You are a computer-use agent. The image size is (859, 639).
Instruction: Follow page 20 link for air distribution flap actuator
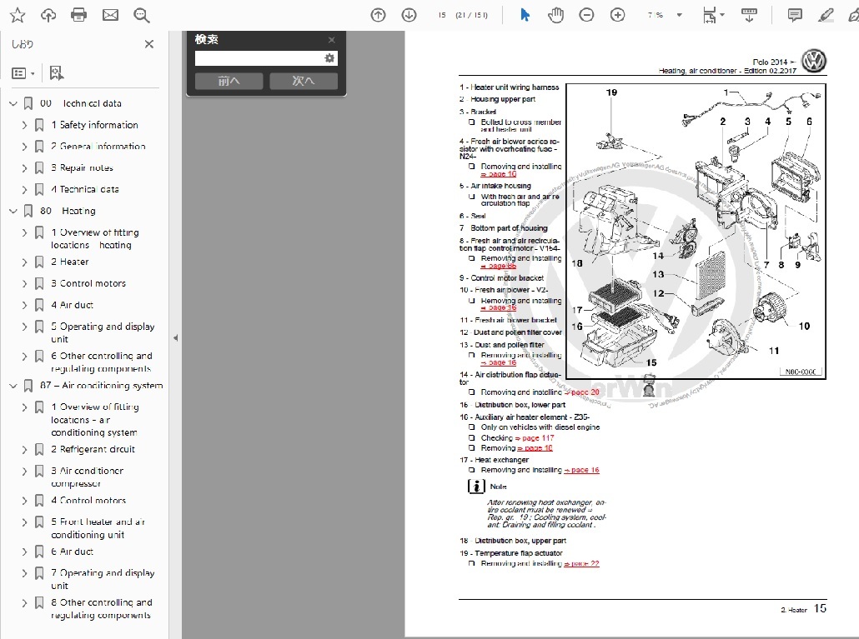583,392
